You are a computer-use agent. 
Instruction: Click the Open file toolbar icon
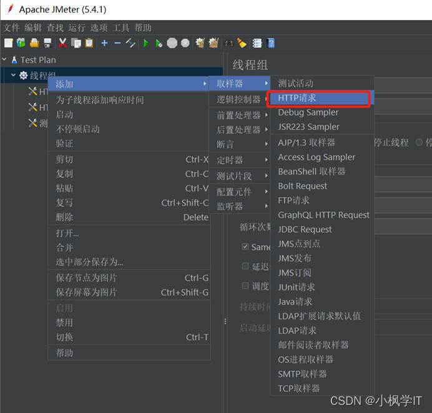coord(34,43)
